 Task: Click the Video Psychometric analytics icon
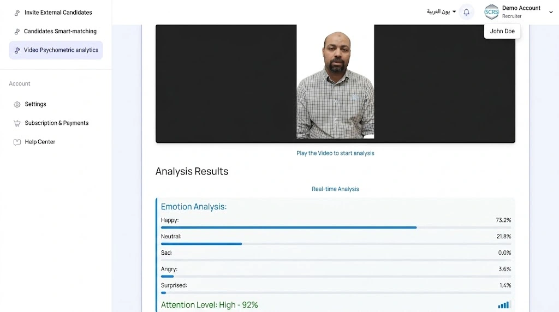(x=17, y=51)
